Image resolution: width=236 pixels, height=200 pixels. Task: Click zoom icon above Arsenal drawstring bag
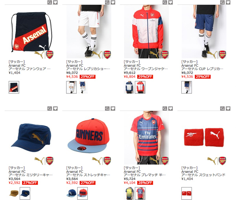[x=50, y=2]
